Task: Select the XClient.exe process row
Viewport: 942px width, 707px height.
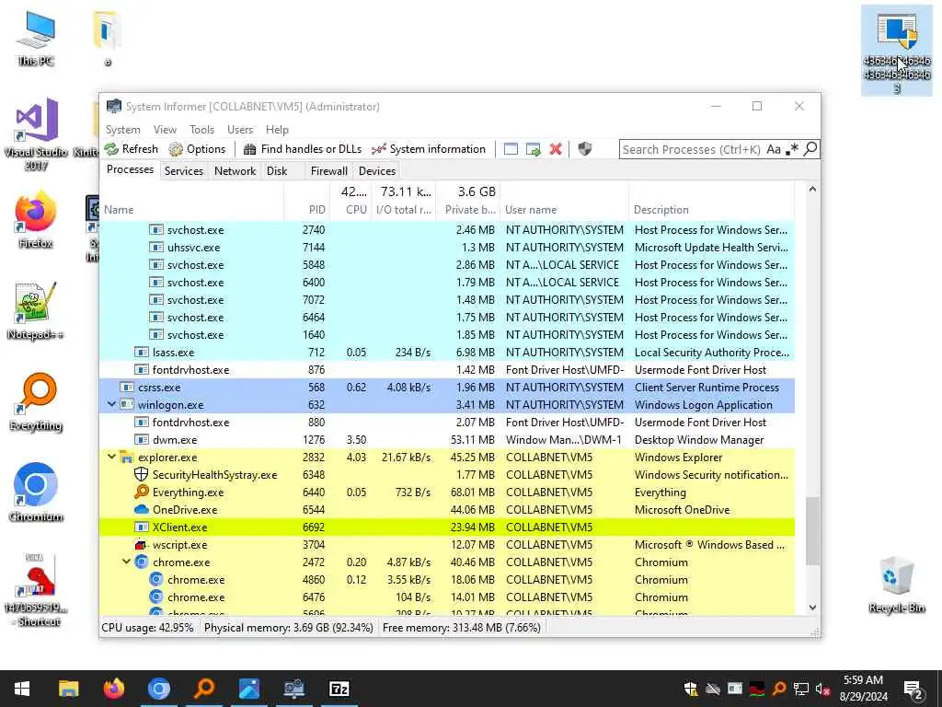Action: point(447,527)
